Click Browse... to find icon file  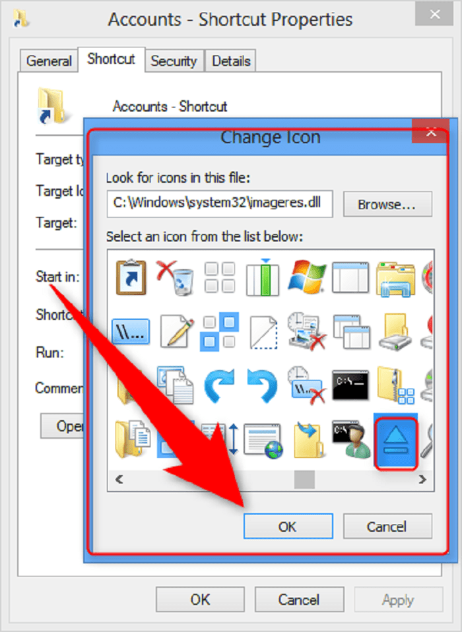click(x=387, y=205)
